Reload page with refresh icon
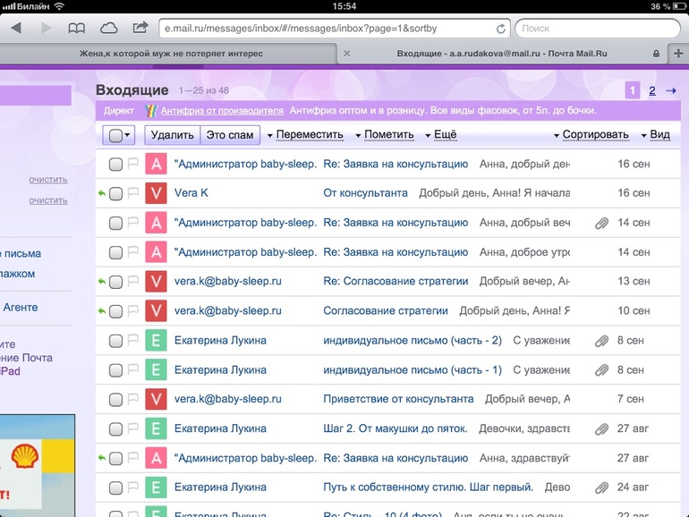This screenshot has width=689, height=517. (x=500, y=29)
